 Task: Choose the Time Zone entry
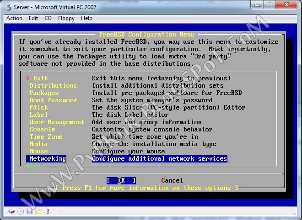pos(46,136)
